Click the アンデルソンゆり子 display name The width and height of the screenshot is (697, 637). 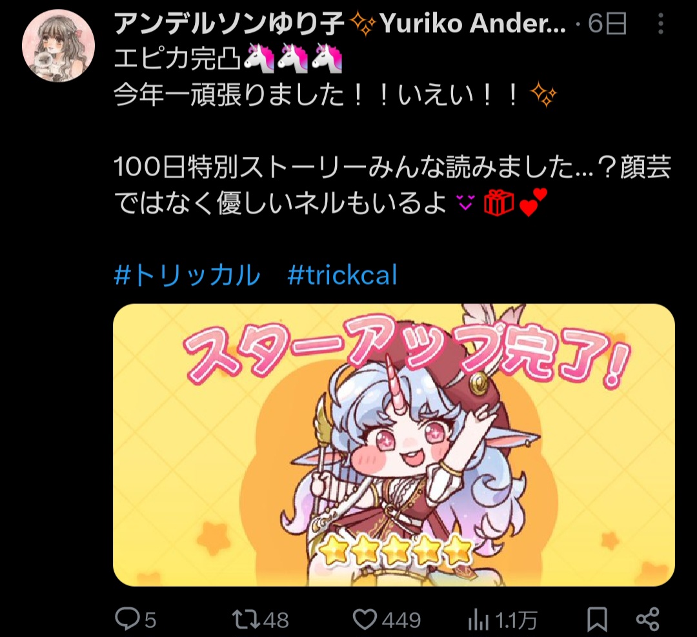(229, 23)
